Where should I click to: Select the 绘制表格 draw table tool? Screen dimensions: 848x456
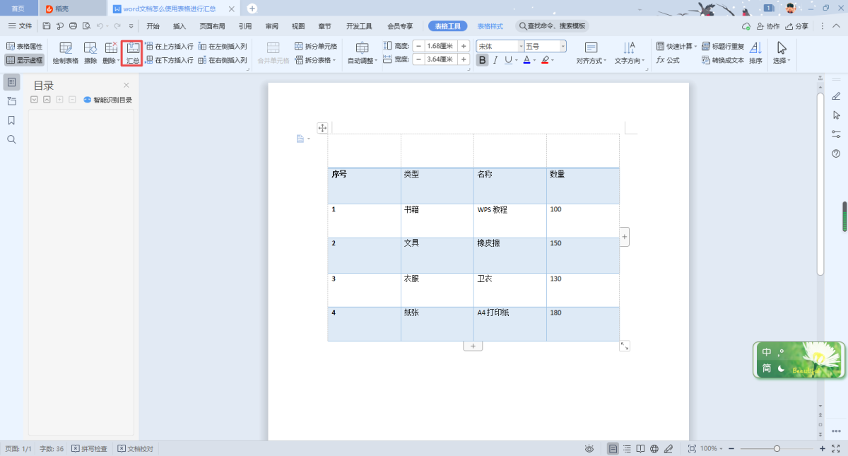[66, 53]
